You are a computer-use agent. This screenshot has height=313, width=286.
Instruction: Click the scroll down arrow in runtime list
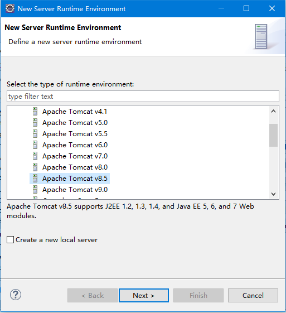(x=273, y=194)
